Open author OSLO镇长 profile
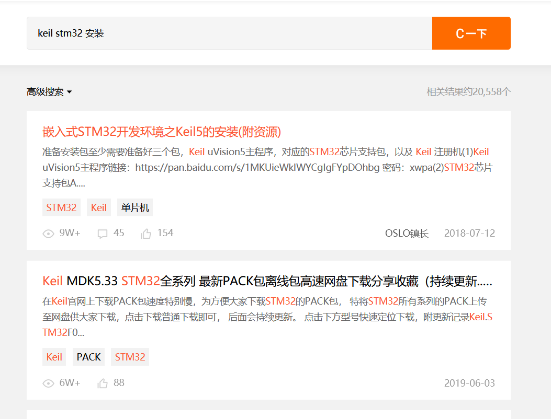Screen dimensions: 551x419 [x=407, y=234]
